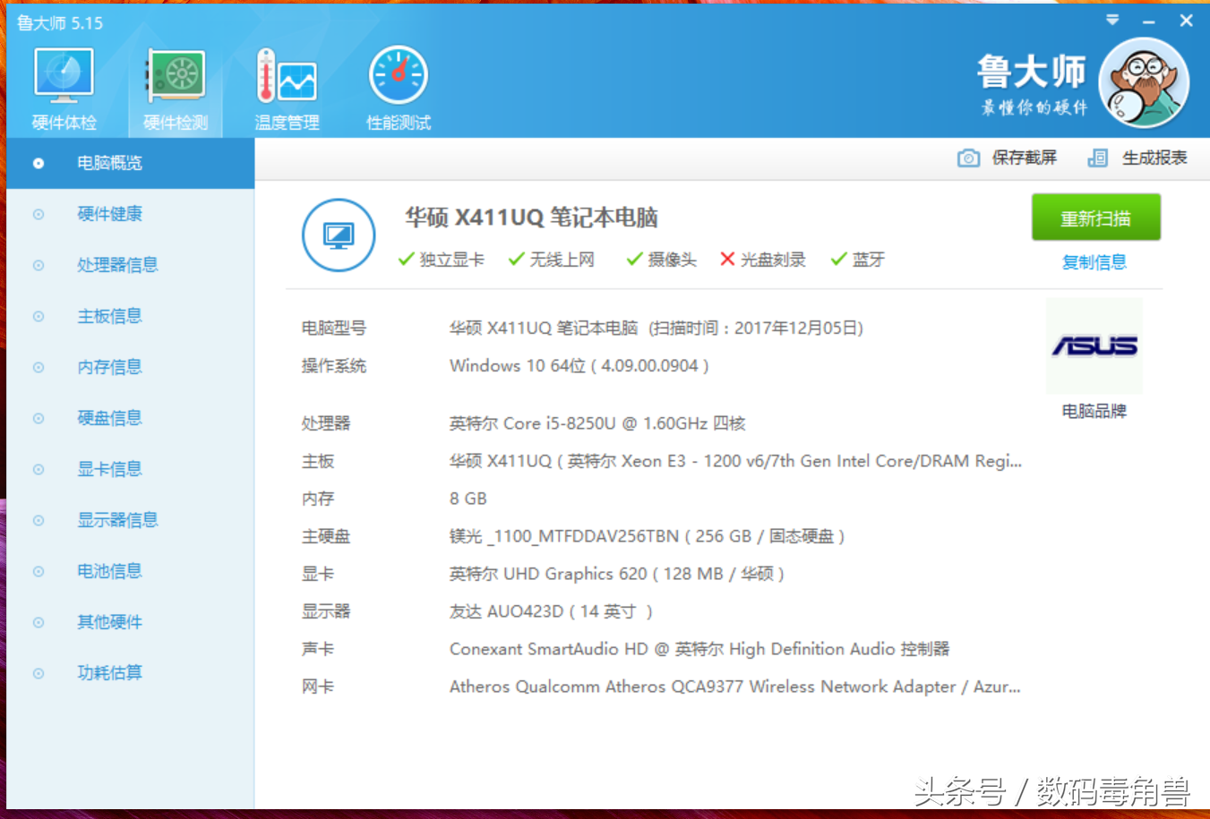Image resolution: width=1210 pixels, height=819 pixels.
Task: Select the 功耗估算 sidebar tab
Action: (131, 673)
